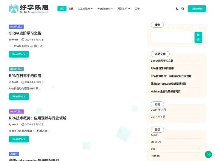Screen dimensions: 215x161
Task: Go to the 首页 menu tab
Action: tap(62, 9)
